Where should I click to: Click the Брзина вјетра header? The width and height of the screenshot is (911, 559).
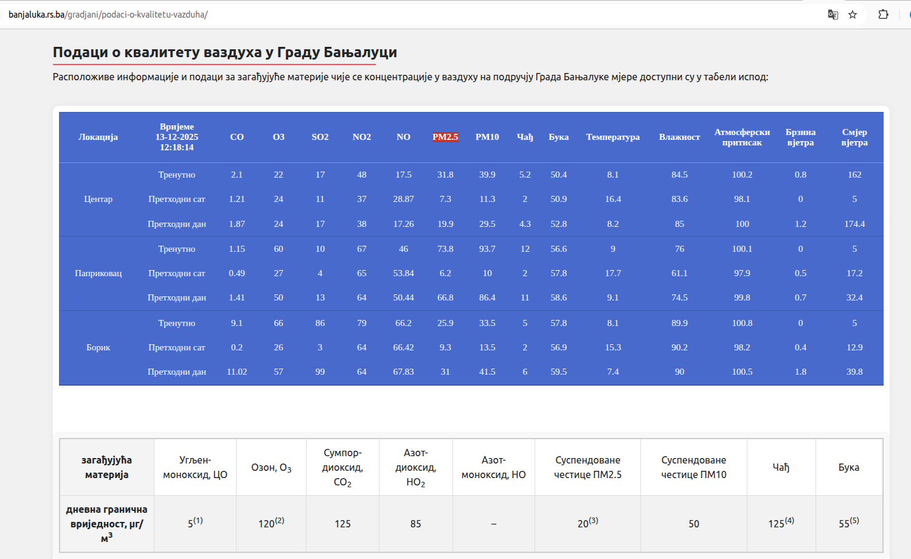coord(800,137)
